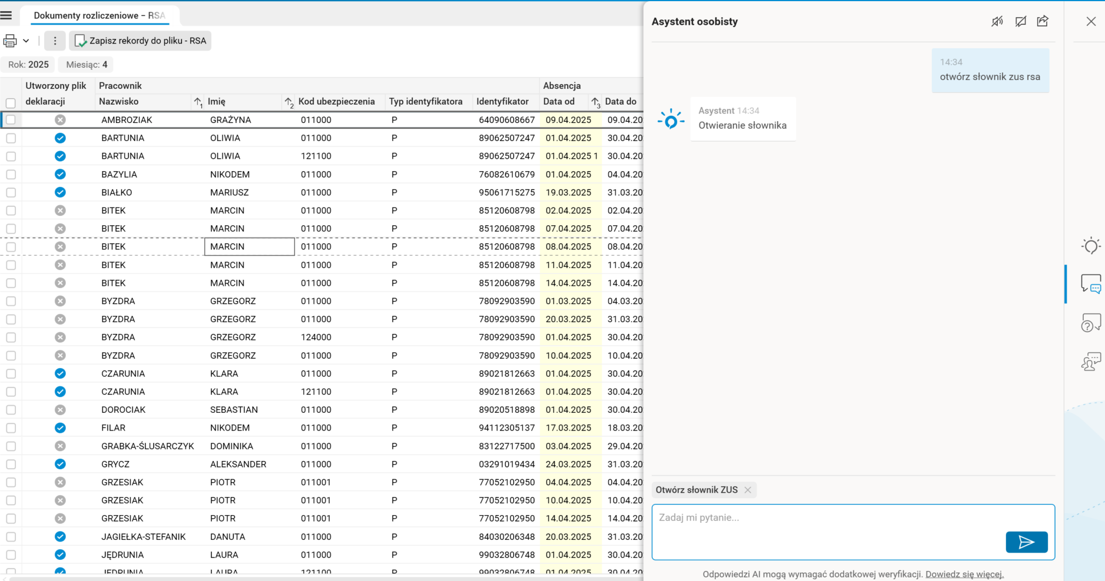Sort by the Data od column header
The height and width of the screenshot is (581, 1105).
[x=559, y=102]
